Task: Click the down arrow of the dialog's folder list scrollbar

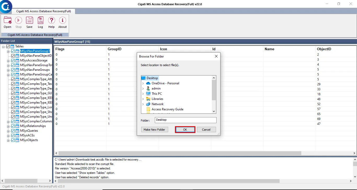Action: [214, 111]
